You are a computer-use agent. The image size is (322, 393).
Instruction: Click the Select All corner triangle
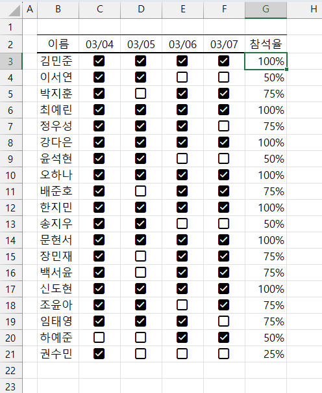[x=14, y=10]
